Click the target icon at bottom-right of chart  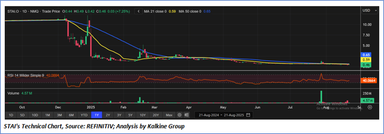tap(370, 107)
